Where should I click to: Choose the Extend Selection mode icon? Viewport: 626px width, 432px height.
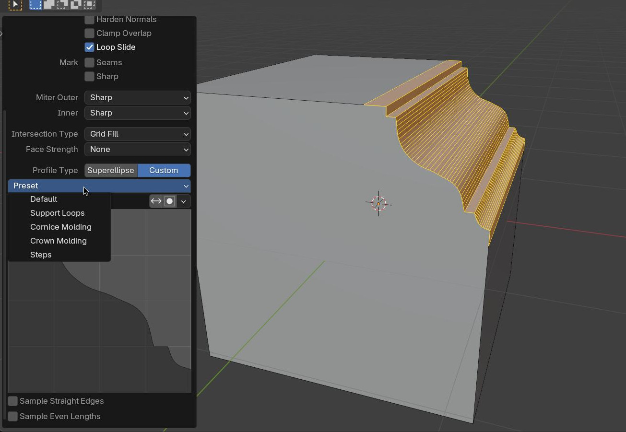pos(49,5)
